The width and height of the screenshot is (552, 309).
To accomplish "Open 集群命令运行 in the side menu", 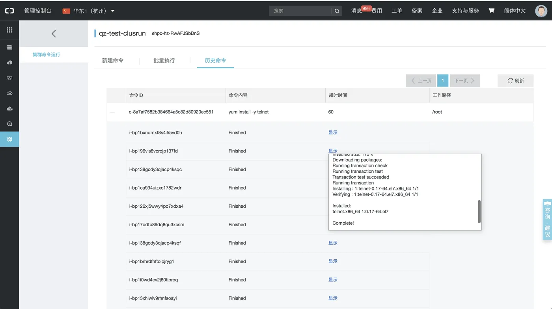I will (47, 55).
